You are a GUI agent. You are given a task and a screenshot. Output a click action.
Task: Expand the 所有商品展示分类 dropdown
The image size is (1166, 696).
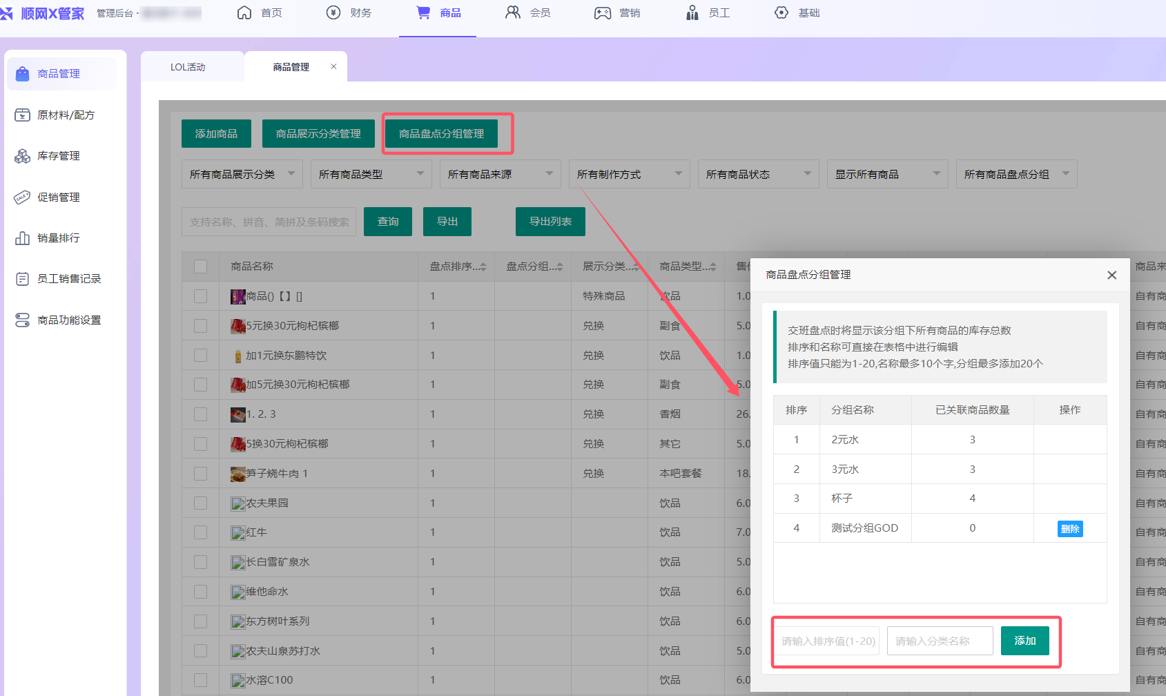tap(242, 175)
